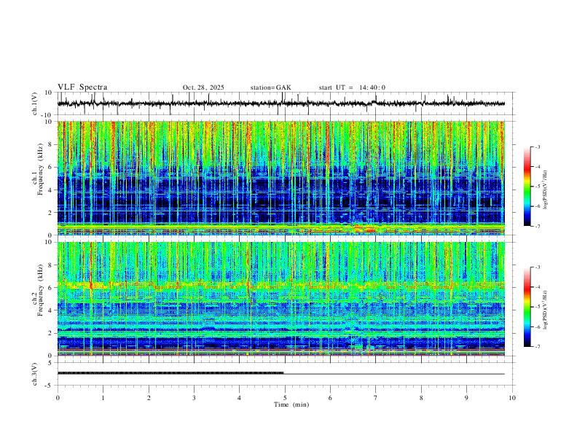Click the "VLF Spectra" plot title
577x446 pixels.
coord(82,87)
